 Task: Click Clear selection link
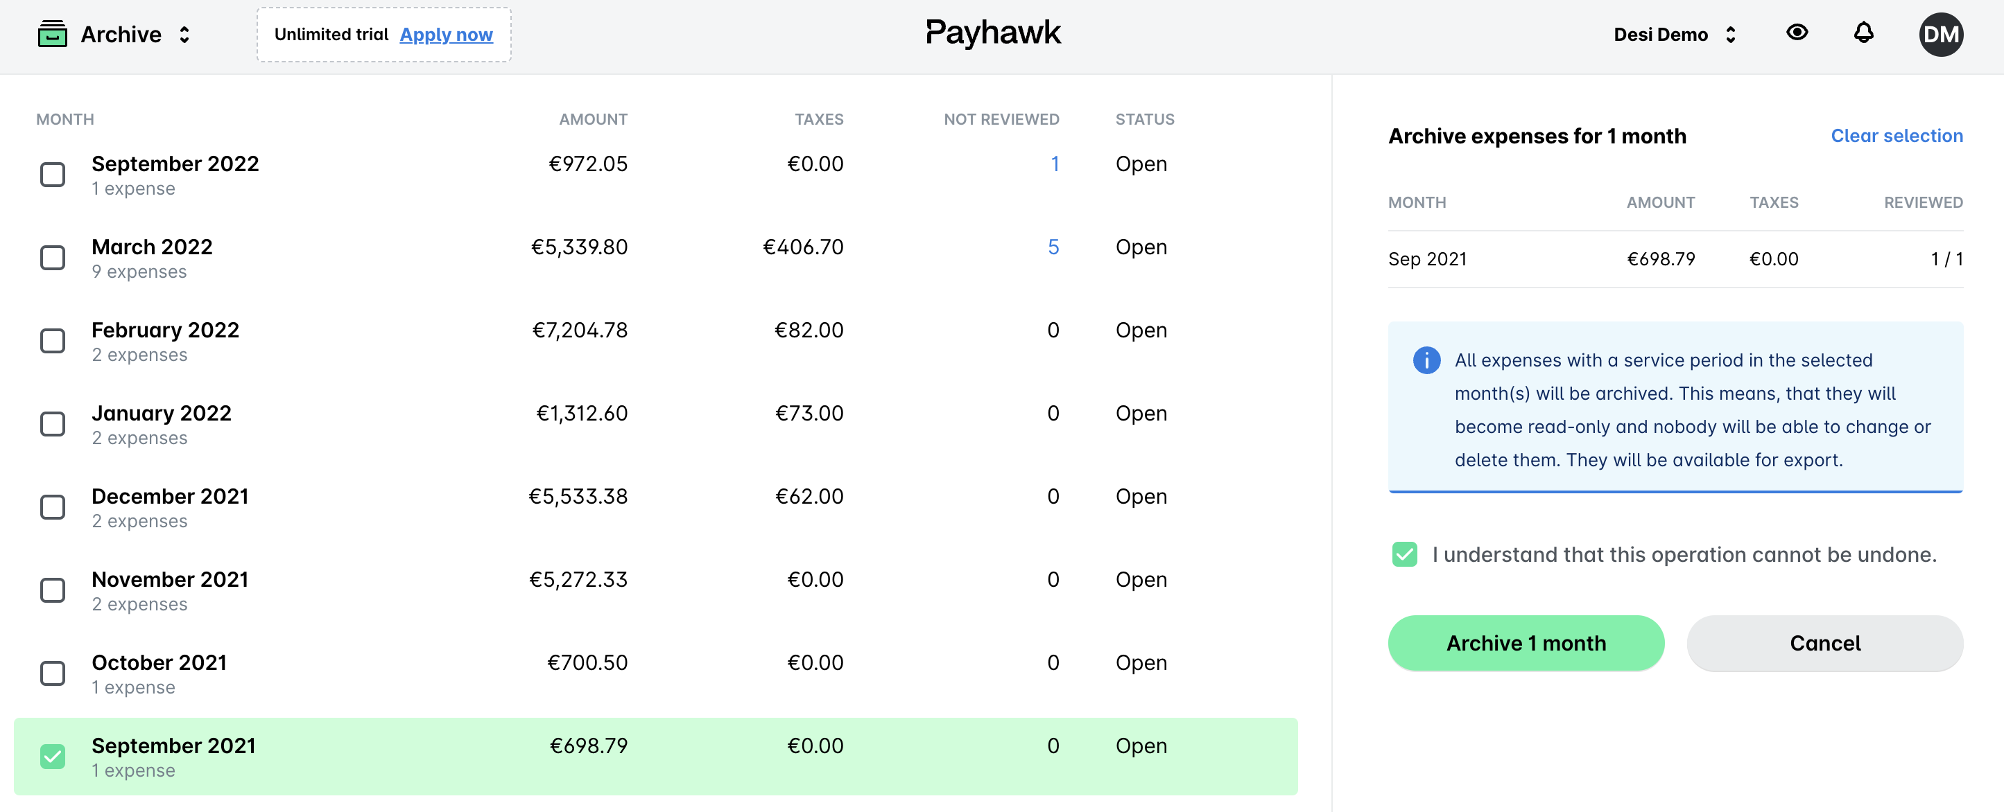(x=1896, y=136)
